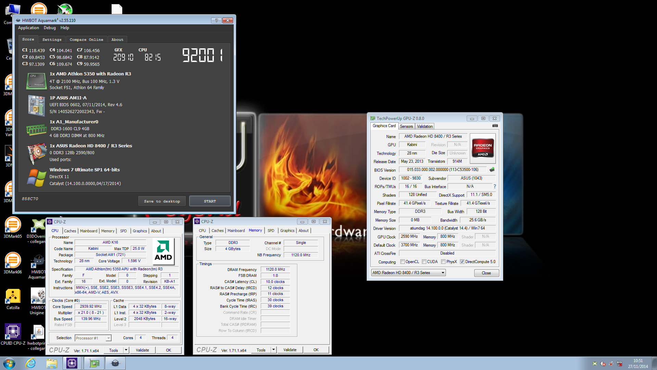Open Catzilla desktop shortcut
The height and width of the screenshot is (370, 657).
pyautogui.click(x=13, y=299)
